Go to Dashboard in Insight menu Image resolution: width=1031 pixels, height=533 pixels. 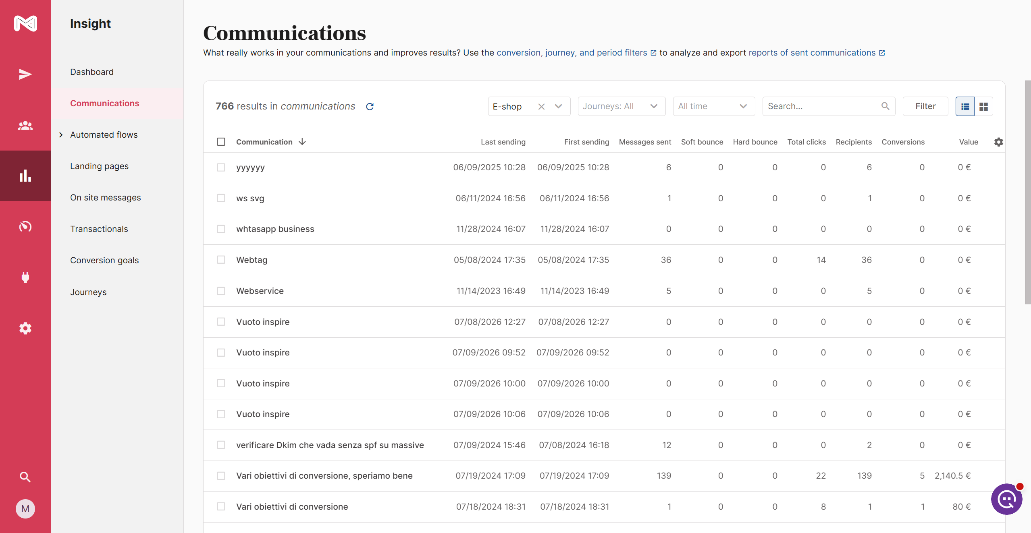pos(92,72)
